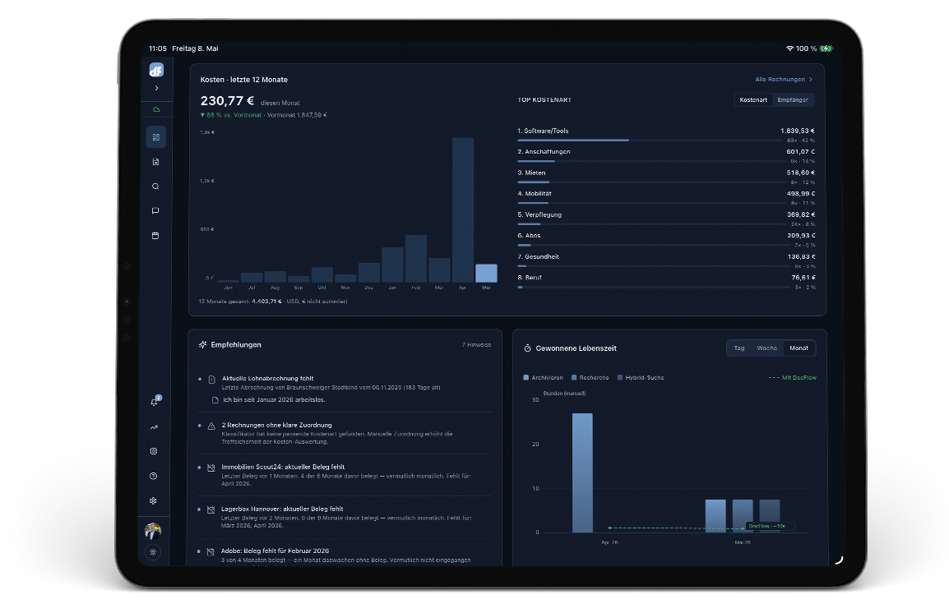Click the '1. Software/Tools' cost row
This screenshot has height=613, width=949.
point(666,135)
